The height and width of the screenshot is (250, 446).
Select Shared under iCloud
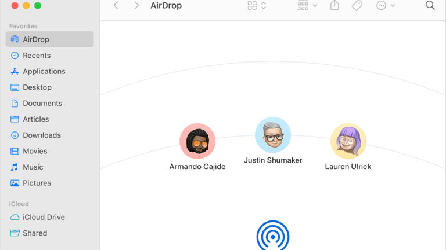click(x=49, y=233)
